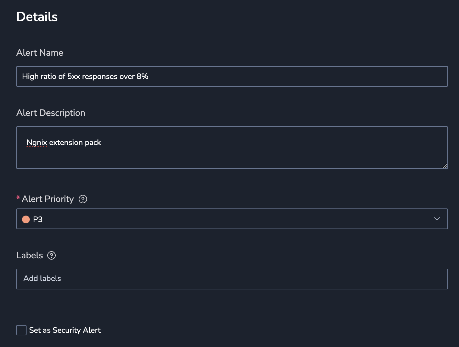Screen dimensions: 459x347
Task: Click the Labels field label text
Action: 29,255
